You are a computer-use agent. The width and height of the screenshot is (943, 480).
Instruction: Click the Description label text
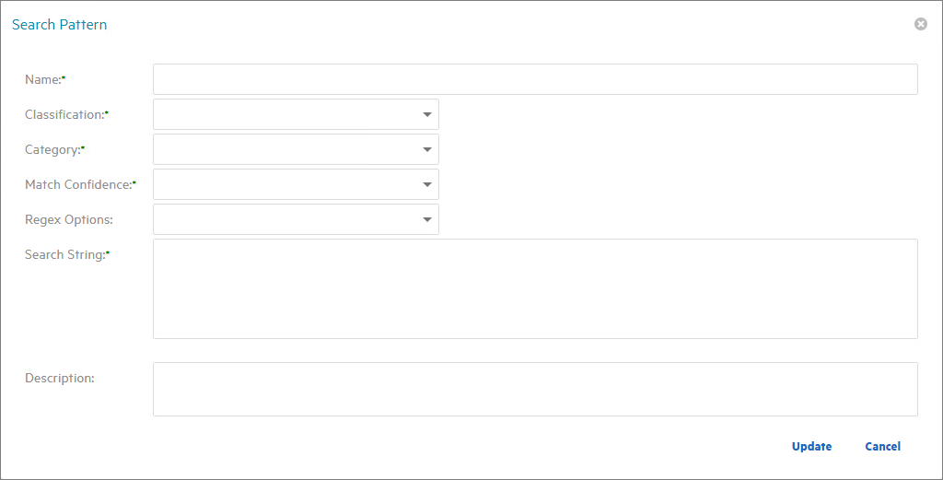(60, 379)
